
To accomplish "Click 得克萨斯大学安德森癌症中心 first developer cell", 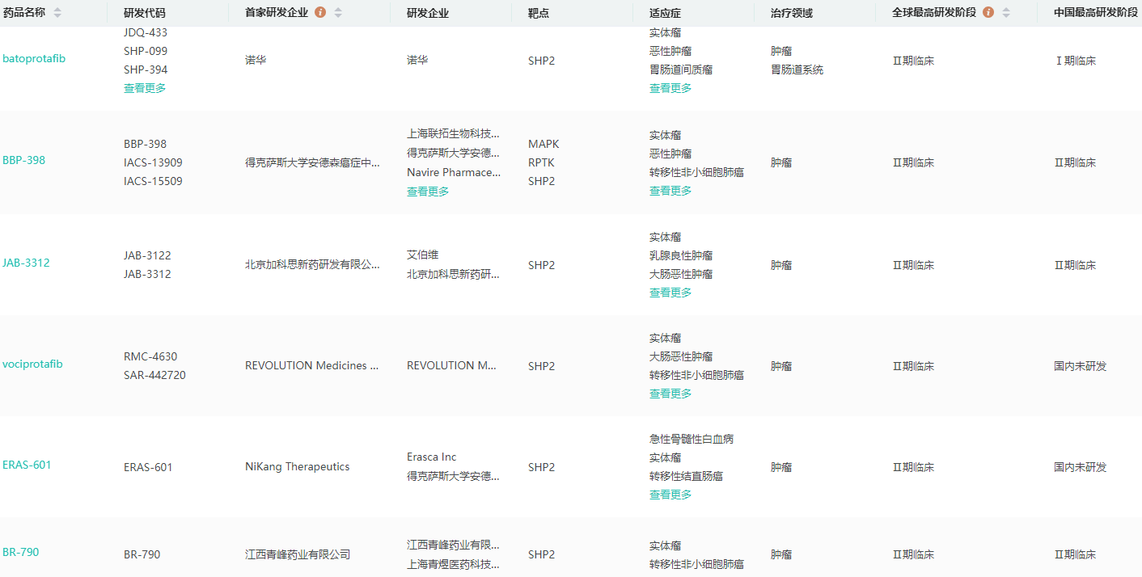I will coord(312,162).
